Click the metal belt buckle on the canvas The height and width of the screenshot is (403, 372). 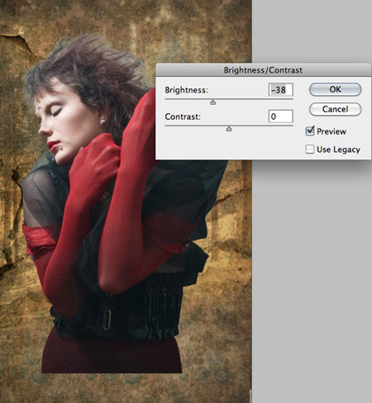point(107,320)
